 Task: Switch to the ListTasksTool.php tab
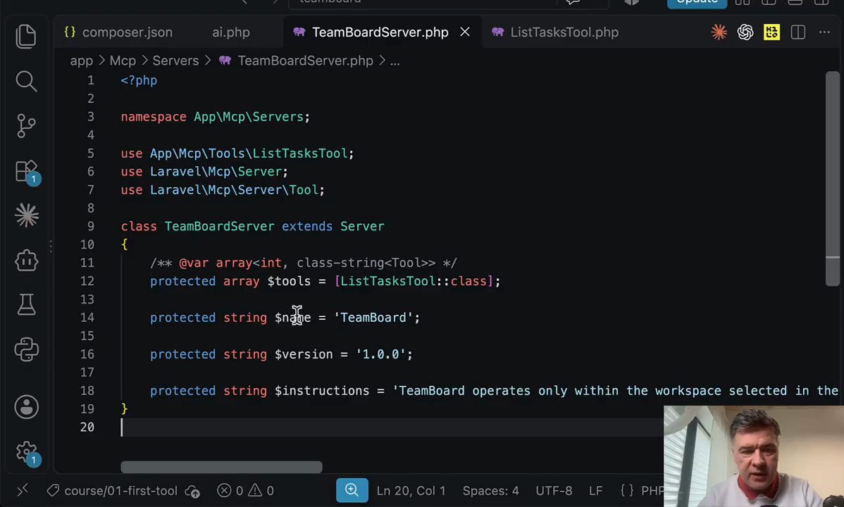[x=564, y=32]
